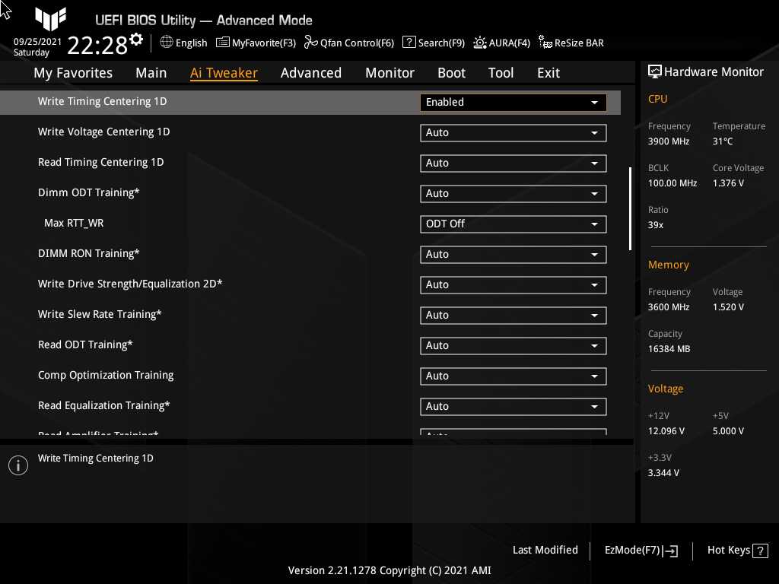
Task: Select Read ODT Training* label
Action: (x=85, y=344)
